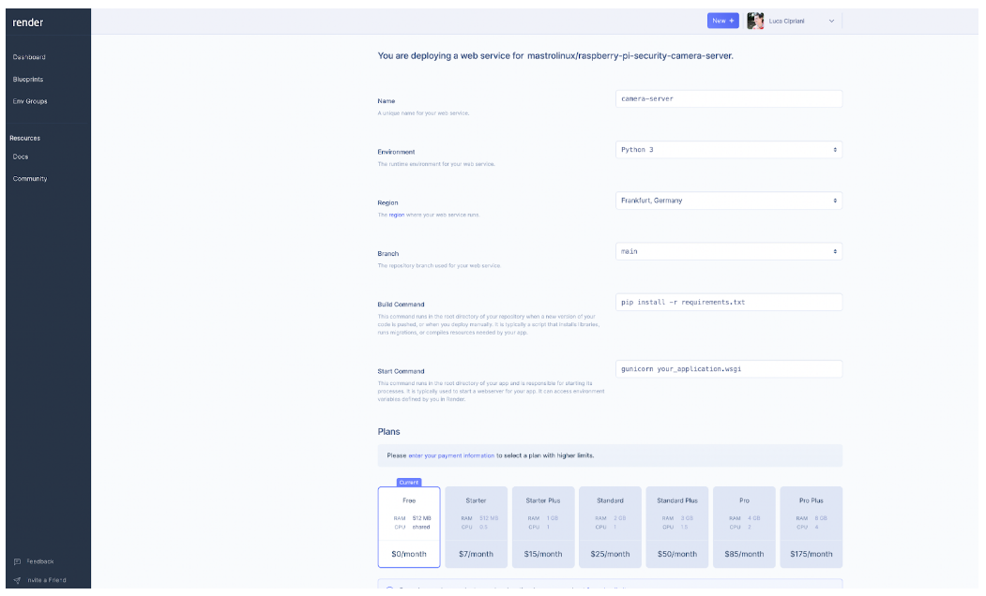The width and height of the screenshot is (986, 596).
Task: Open the Docs resource link
Action: [21, 156]
